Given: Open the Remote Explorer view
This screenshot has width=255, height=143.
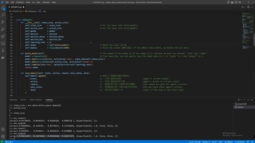Looking at the screenshot, I should click(3, 43).
